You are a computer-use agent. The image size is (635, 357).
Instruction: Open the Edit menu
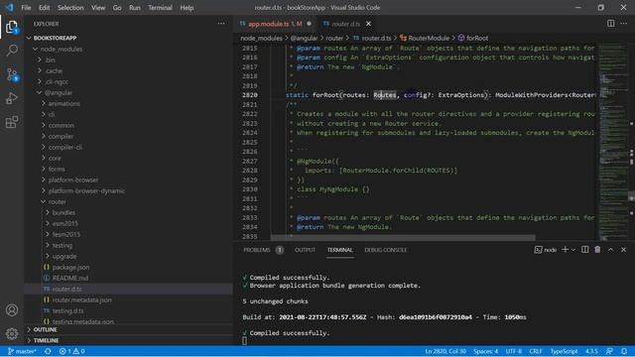(x=44, y=8)
